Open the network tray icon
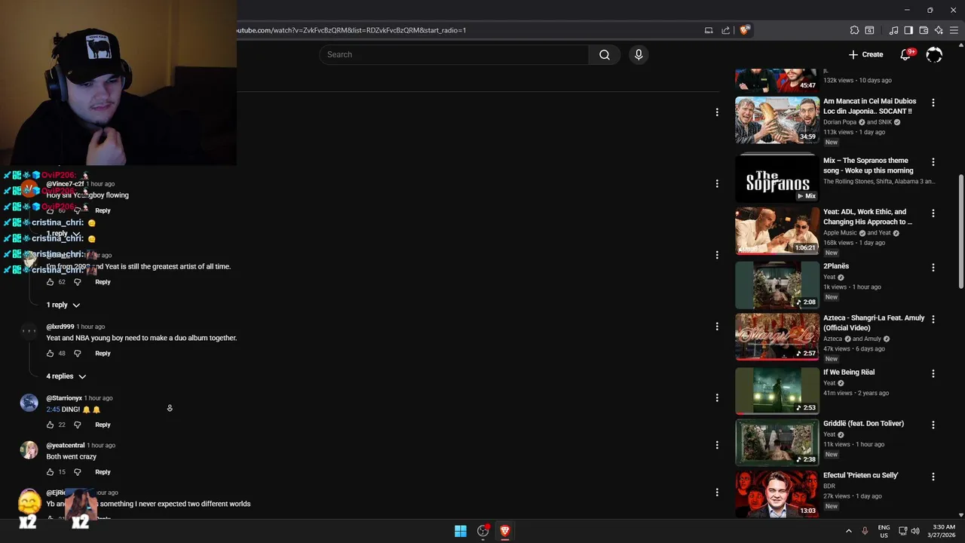 (903, 531)
